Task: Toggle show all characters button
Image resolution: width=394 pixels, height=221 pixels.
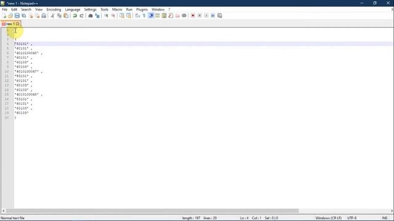Action: pos(144,16)
